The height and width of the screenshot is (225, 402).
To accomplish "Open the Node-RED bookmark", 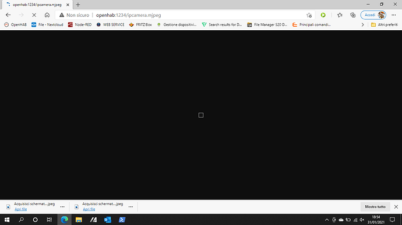I will pos(80,24).
